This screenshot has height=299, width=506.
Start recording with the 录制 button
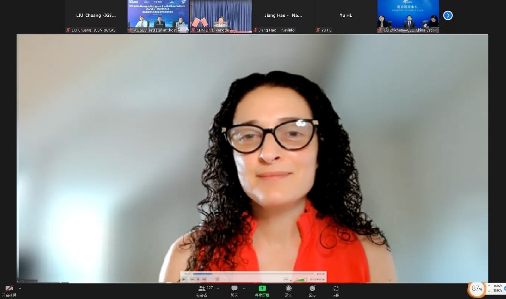coord(288,291)
